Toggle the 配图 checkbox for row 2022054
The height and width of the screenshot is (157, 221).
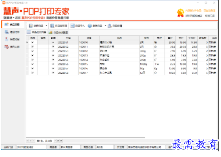(x=53, y=55)
